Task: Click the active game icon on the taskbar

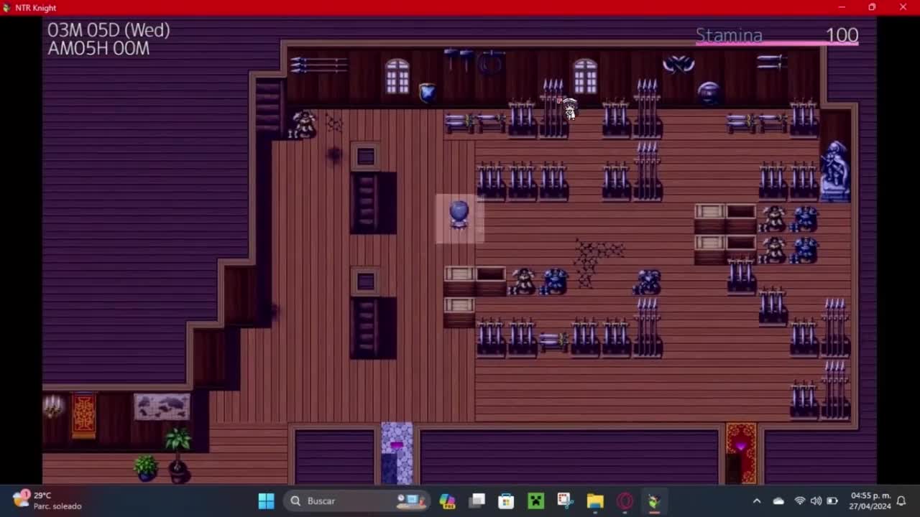Action: [653, 500]
